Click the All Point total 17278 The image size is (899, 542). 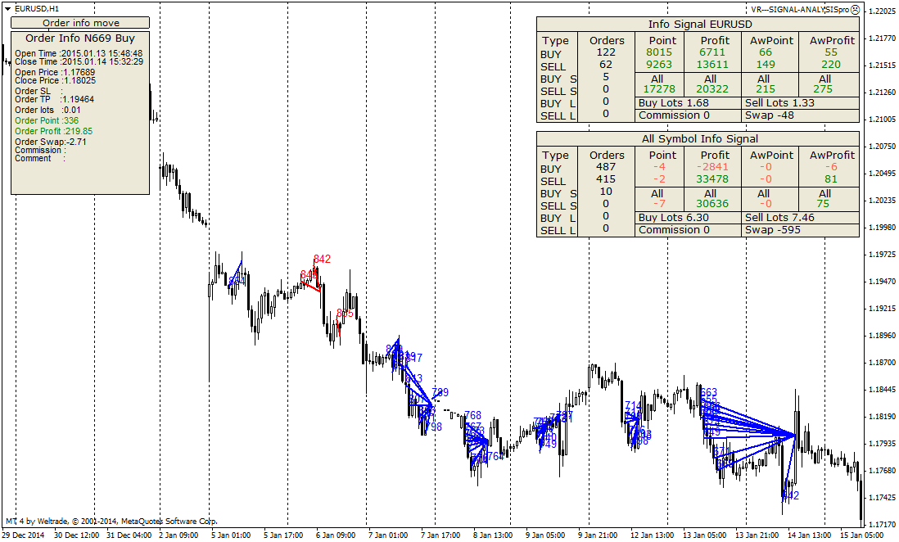point(659,89)
